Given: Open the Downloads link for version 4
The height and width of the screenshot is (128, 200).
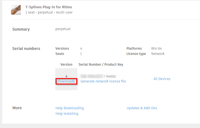Looking at the screenshot, I should pyautogui.click(x=66, y=81).
